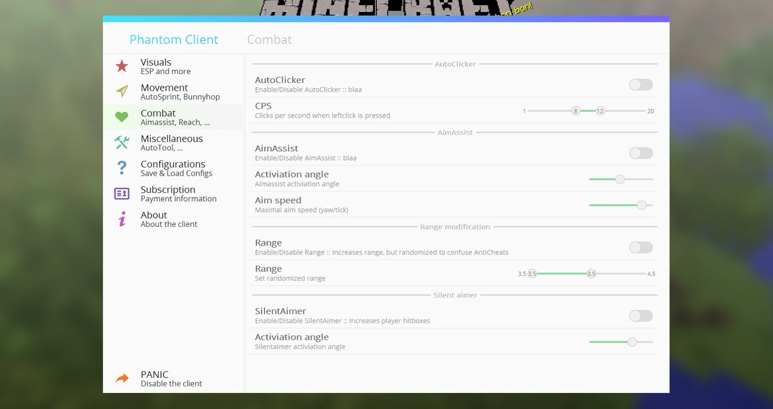
Task: Click the 'Range modification' section header
Action: (455, 227)
